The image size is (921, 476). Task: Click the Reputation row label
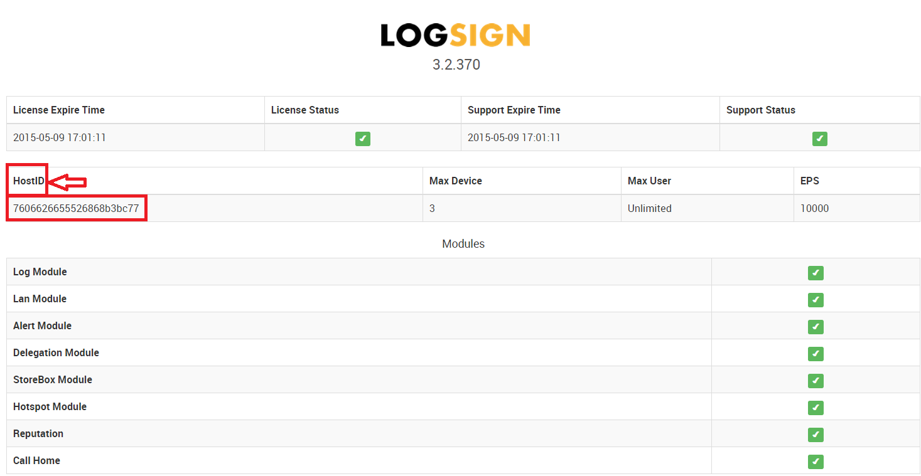38,433
